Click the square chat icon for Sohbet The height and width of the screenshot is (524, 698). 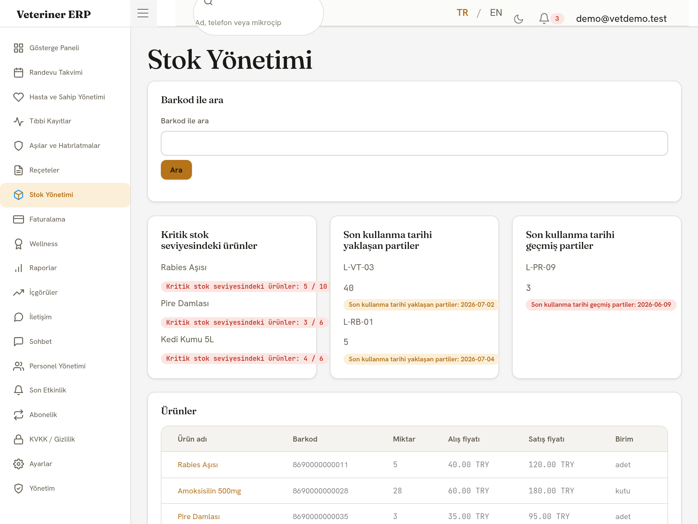[x=18, y=342]
